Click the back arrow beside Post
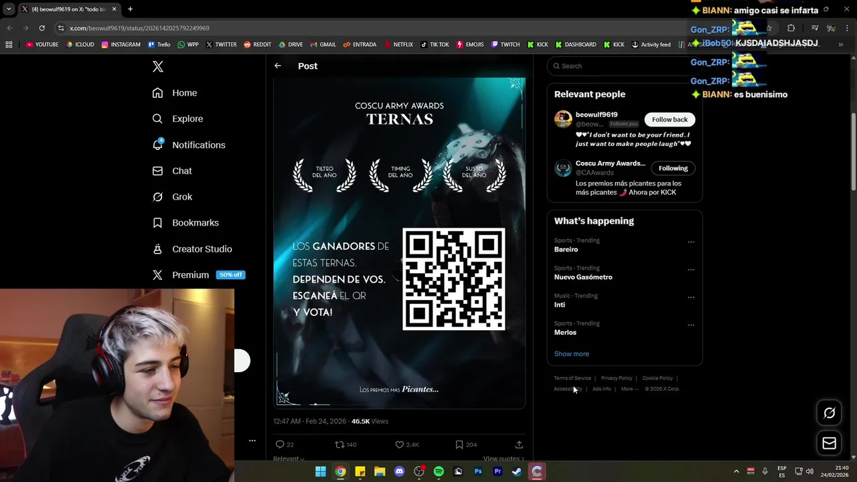This screenshot has height=482, width=857. (278, 66)
